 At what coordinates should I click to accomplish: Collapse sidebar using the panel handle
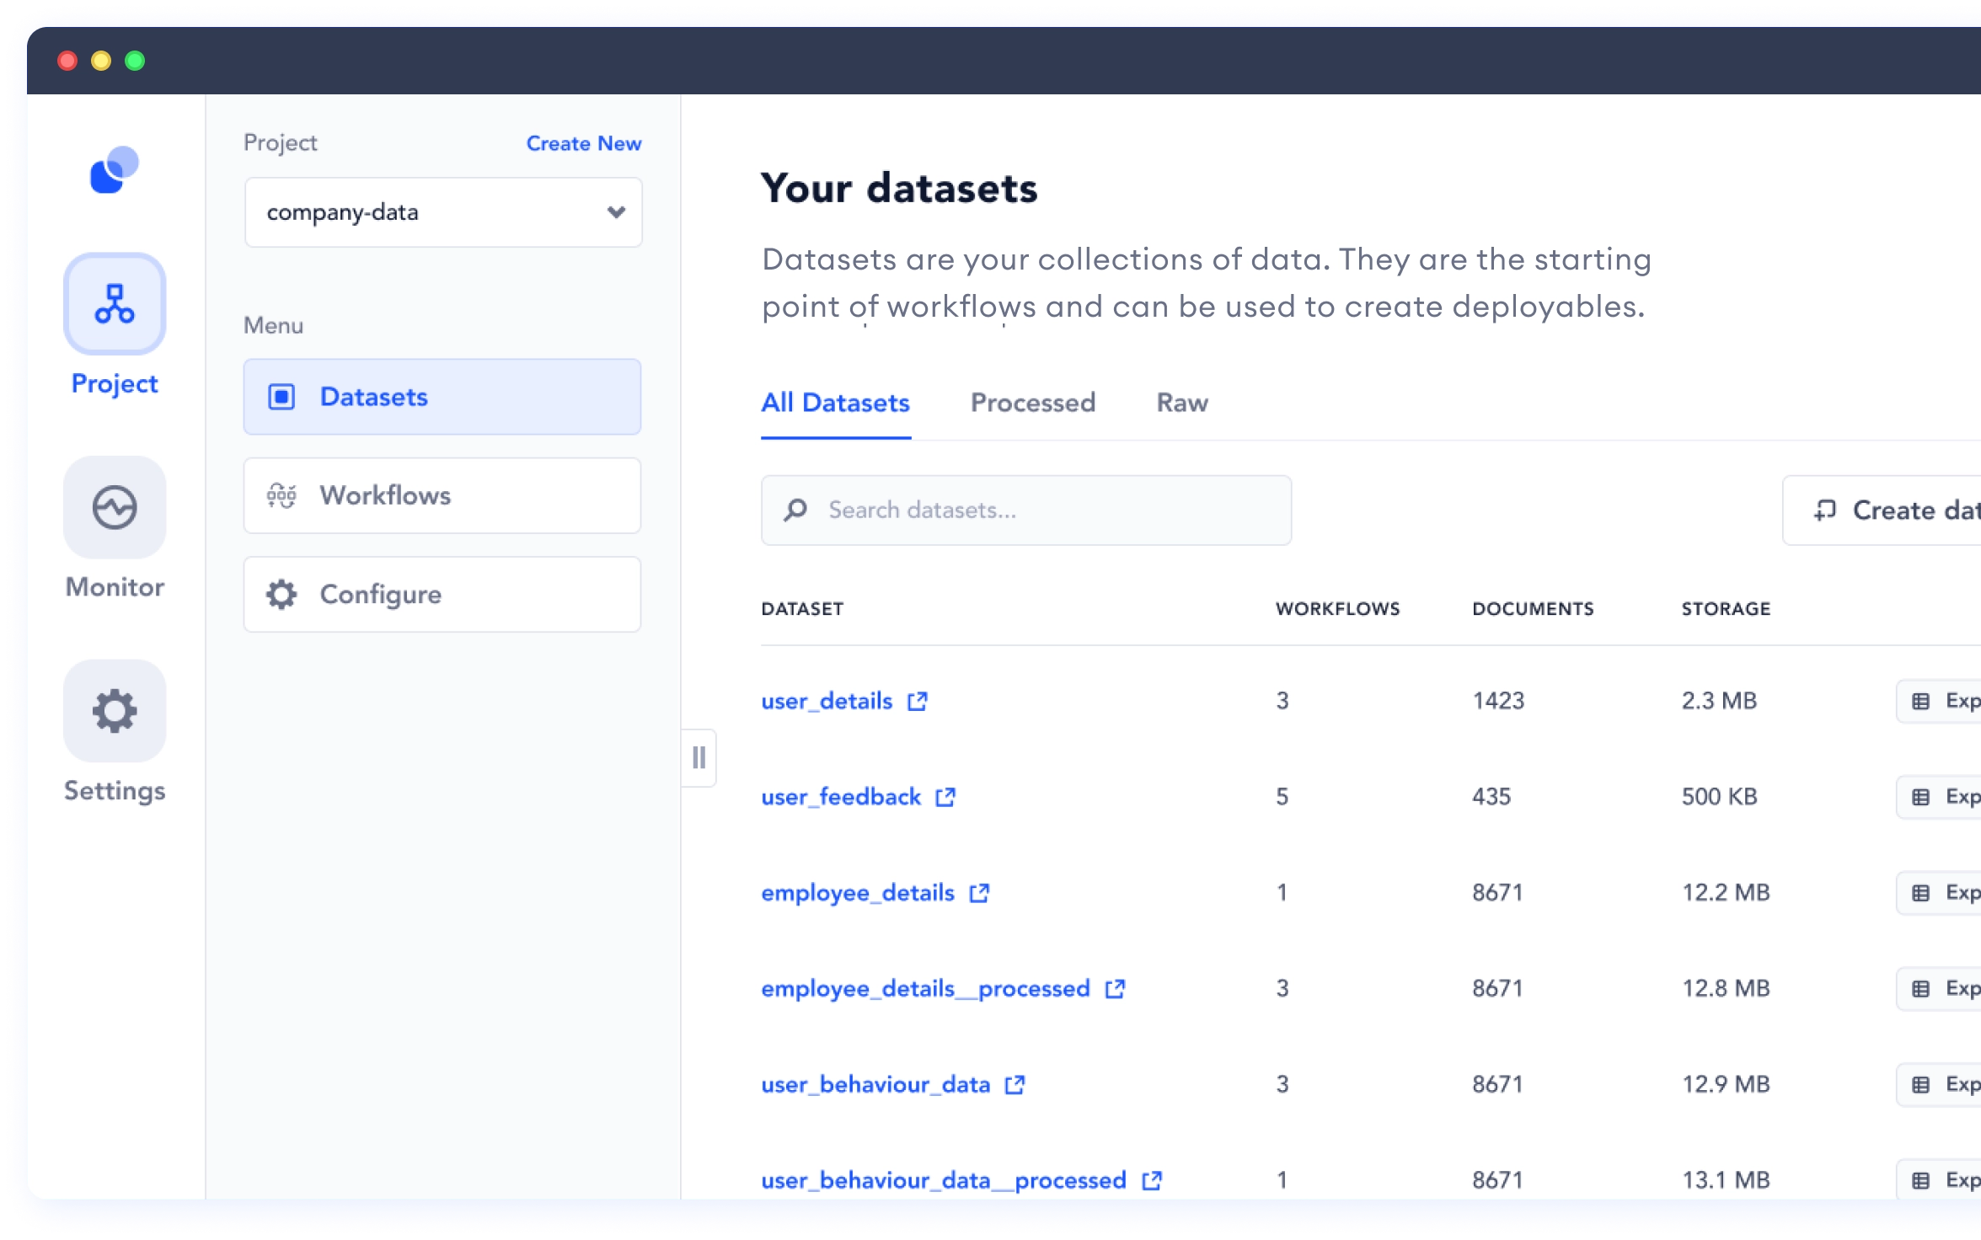[x=699, y=758]
